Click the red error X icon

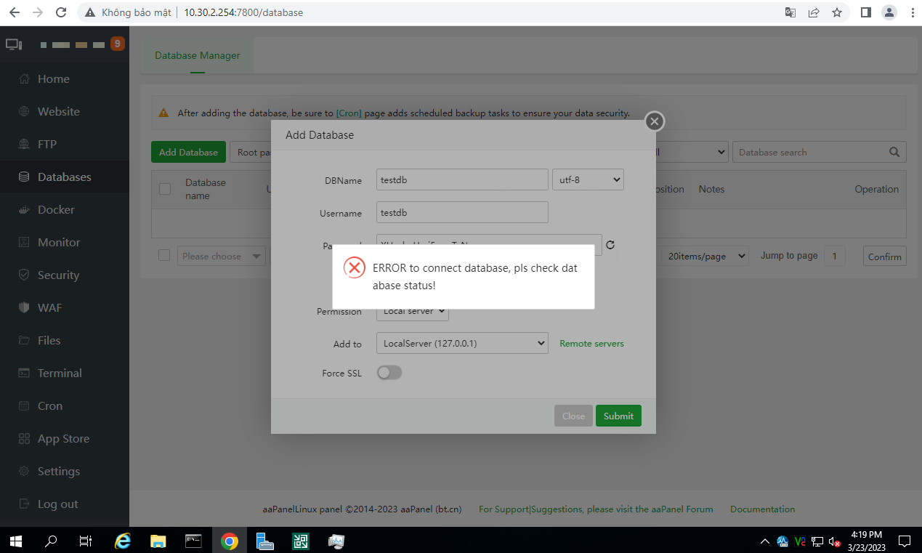pos(355,268)
